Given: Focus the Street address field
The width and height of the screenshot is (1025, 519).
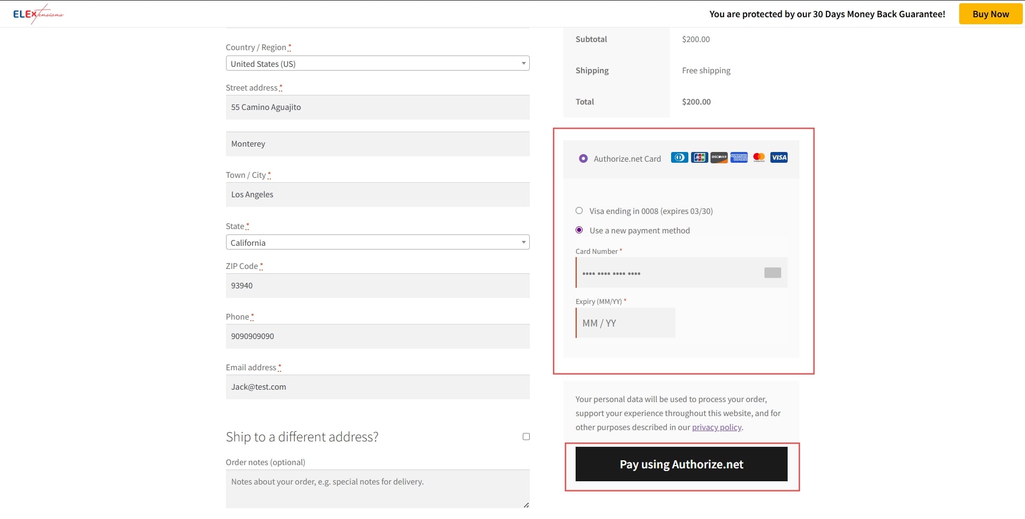Looking at the screenshot, I should tap(378, 107).
